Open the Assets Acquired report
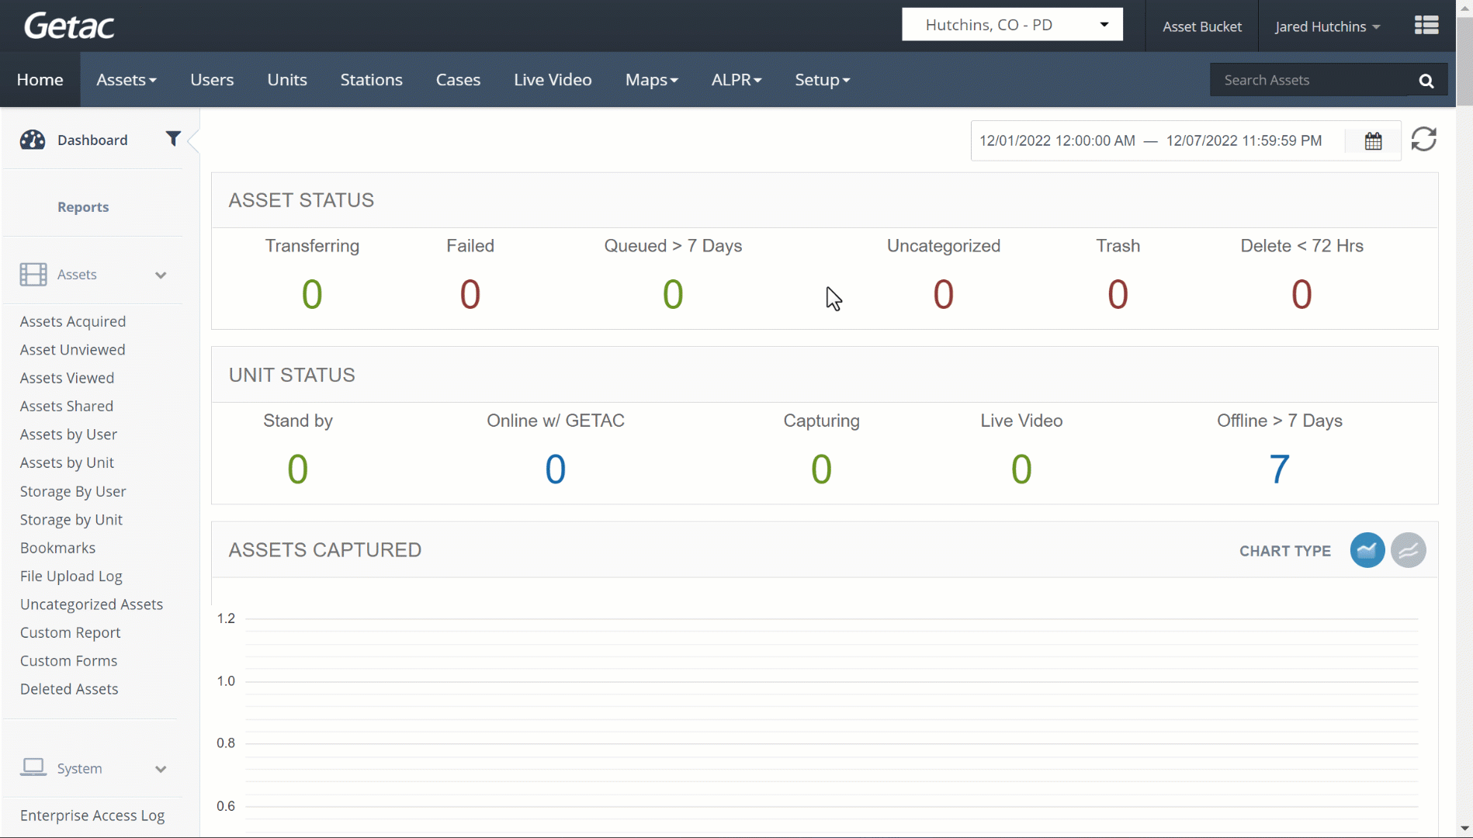The width and height of the screenshot is (1473, 838). [x=73, y=321]
